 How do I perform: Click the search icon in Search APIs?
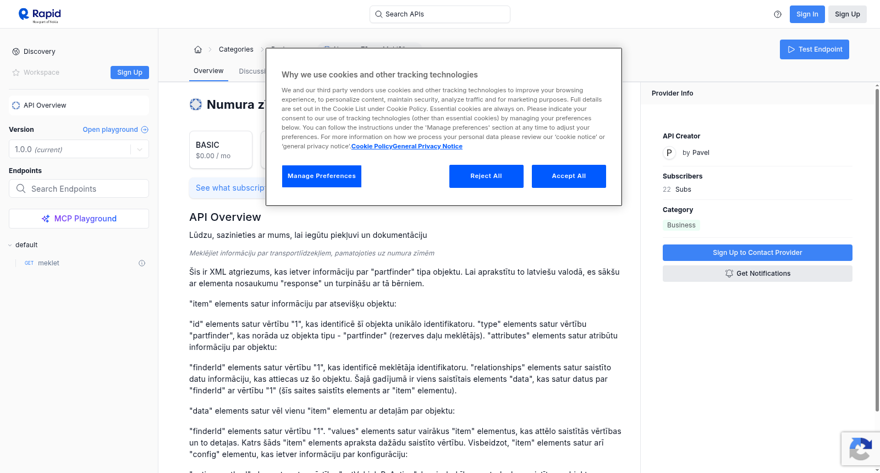click(x=379, y=14)
